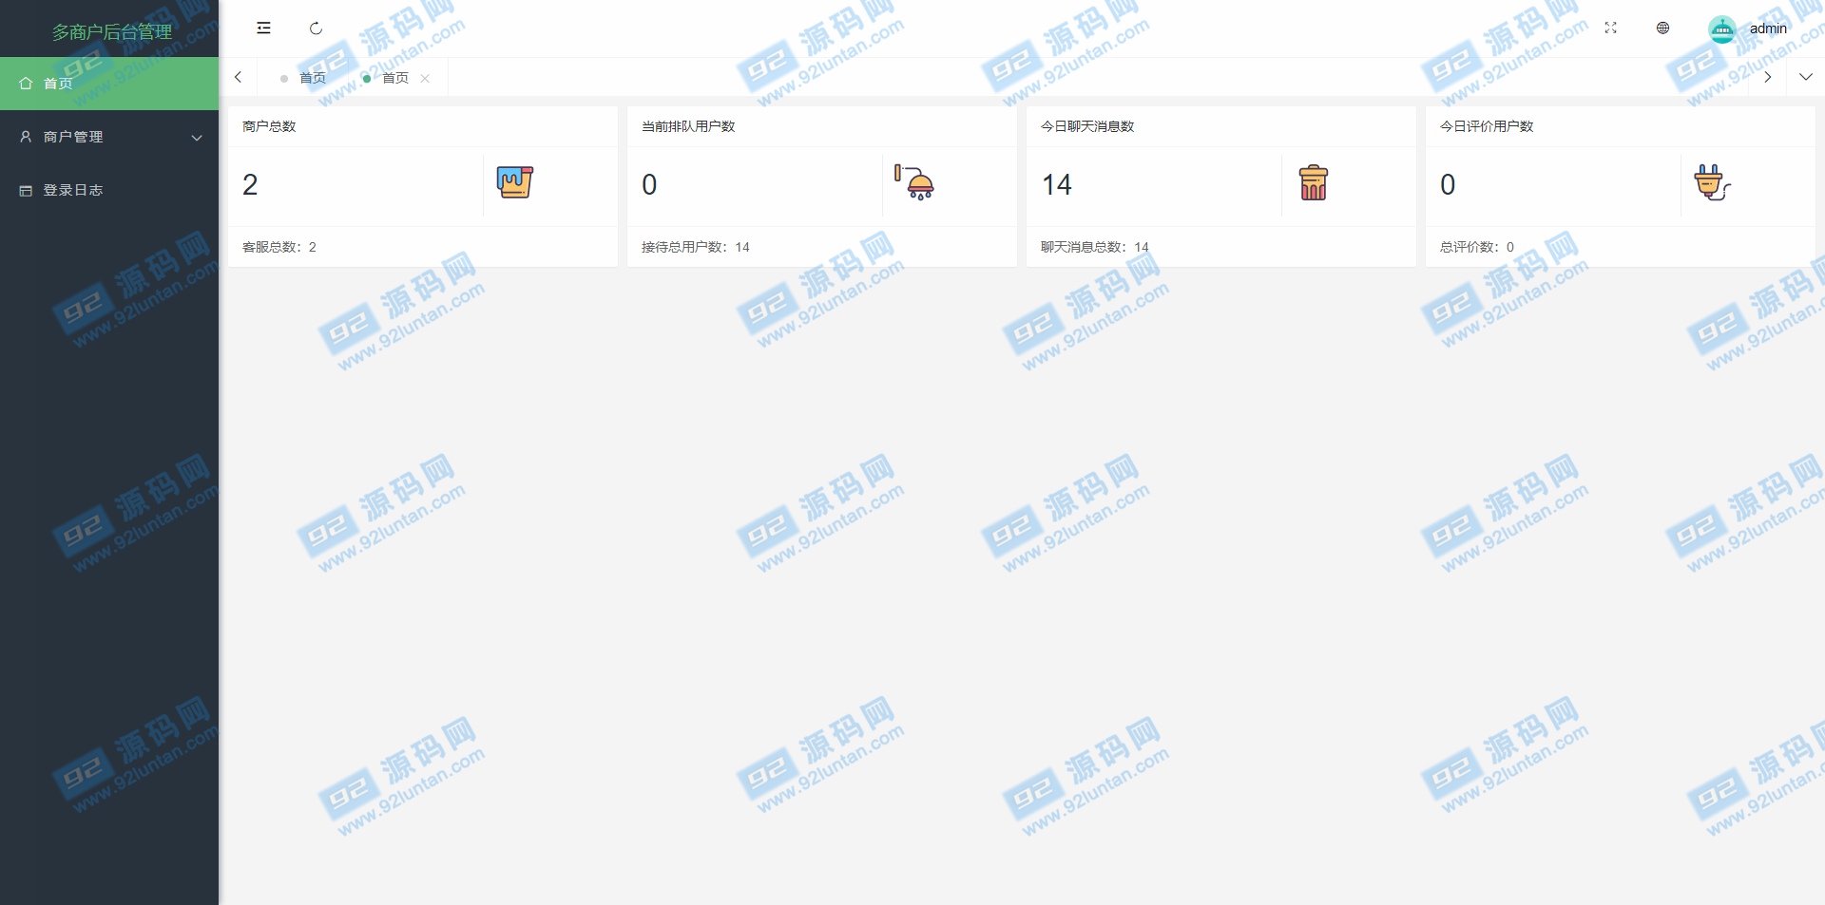Screen dimensions: 1825x905
Task: Click the 多商户后台管理 title logo
Action: point(111,31)
